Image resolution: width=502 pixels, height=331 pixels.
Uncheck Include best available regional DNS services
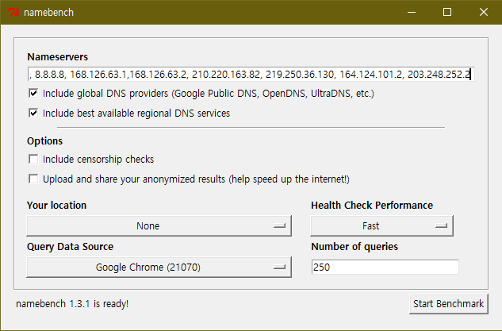click(33, 114)
